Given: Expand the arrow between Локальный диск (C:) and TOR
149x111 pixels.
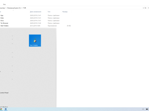Looking at the screenshot, I should 22,8.
